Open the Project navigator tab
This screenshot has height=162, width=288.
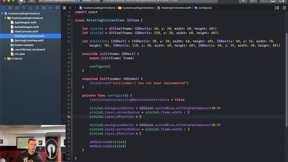(x=3, y=8)
